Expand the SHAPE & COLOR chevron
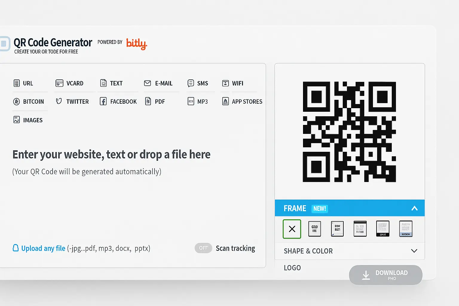This screenshot has width=459, height=306. (414, 251)
